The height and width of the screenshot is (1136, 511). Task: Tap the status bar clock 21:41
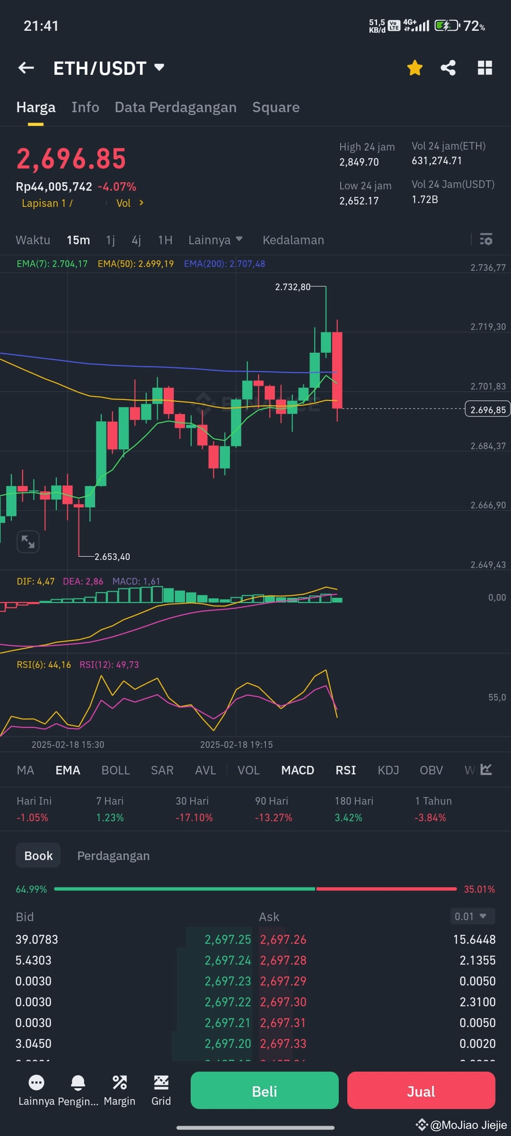[41, 26]
